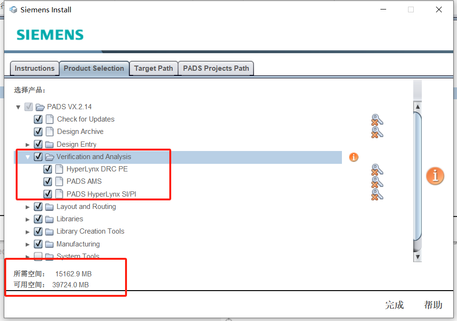Minimize the Siemens Install window
The height and width of the screenshot is (321, 457).
[383, 9]
